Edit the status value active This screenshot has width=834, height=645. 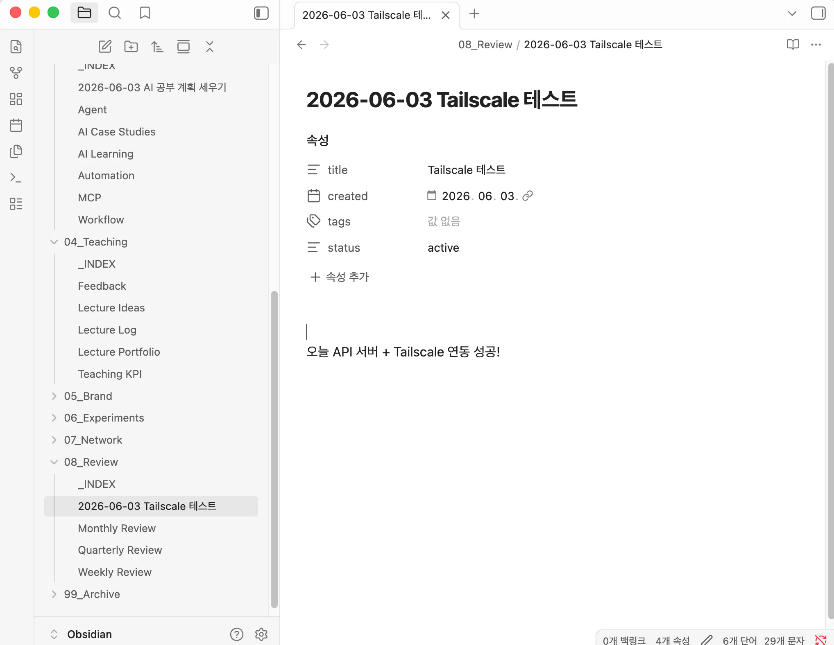click(443, 248)
